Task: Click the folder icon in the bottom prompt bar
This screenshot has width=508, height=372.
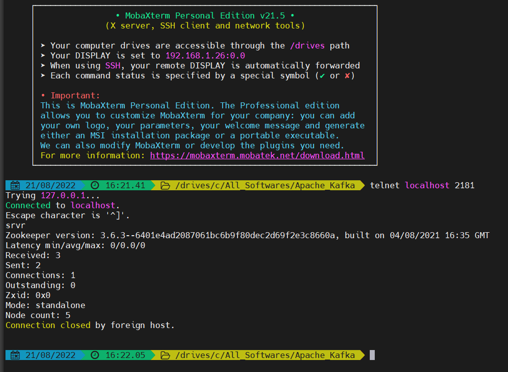Action: pos(166,355)
